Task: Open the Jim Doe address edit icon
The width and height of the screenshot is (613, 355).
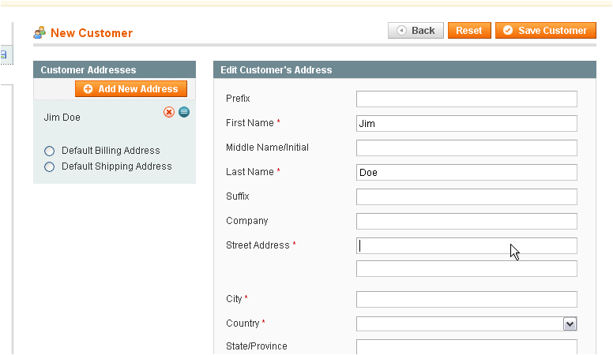Action: coord(184,112)
